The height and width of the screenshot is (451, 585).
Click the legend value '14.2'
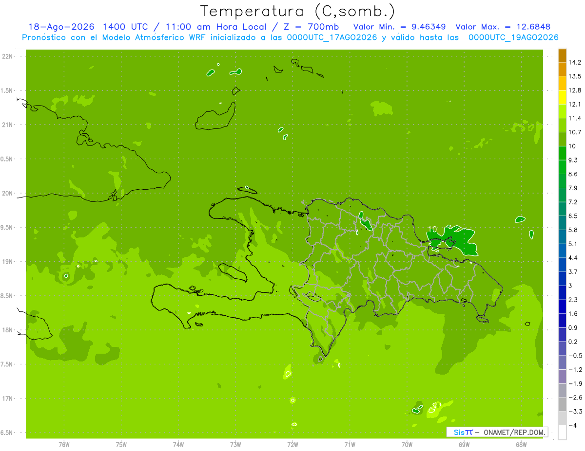click(575, 62)
